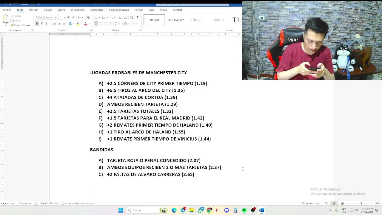Toggle Negrita bold formatting
The width and height of the screenshot is (382, 215).
37,24
